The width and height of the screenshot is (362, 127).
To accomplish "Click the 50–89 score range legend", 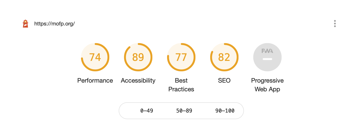I will pyautogui.click(x=184, y=111).
